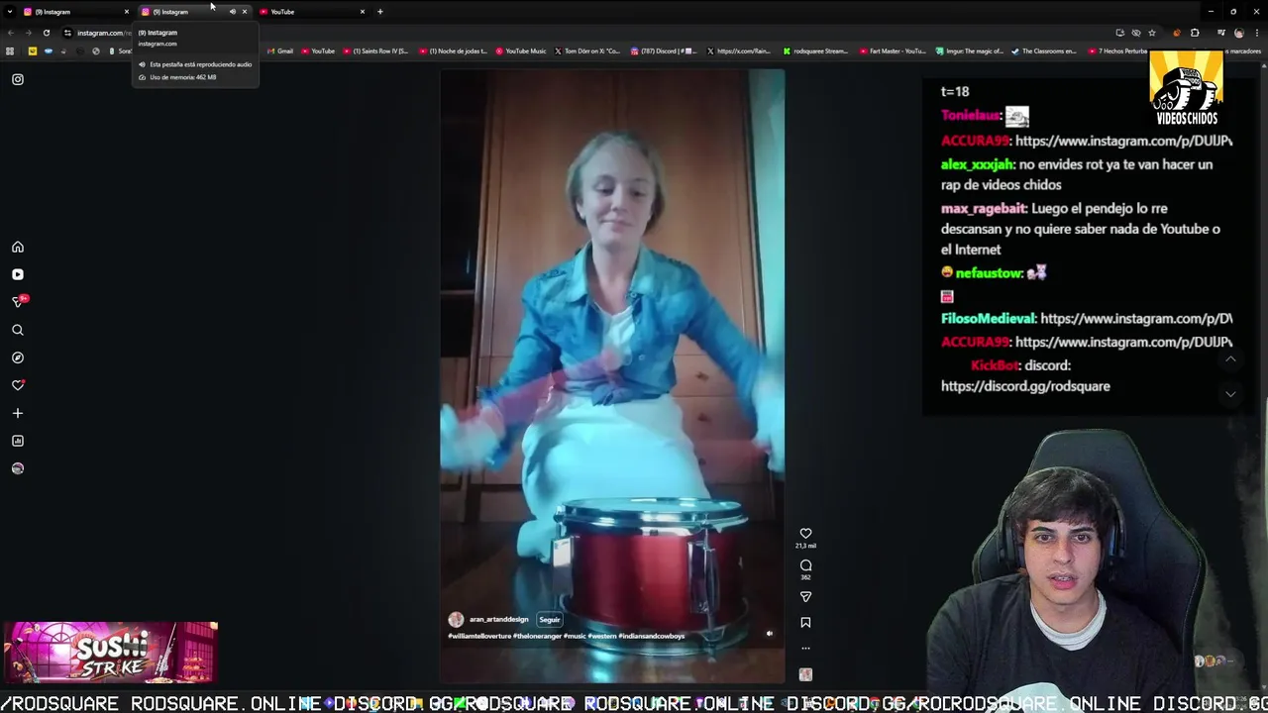Viewport: 1268px width, 713px height.
Task: Open the profile avatar in sidebar
Action: pyautogui.click(x=18, y=468)
